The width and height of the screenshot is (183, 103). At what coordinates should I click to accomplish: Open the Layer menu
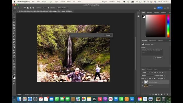50,2
